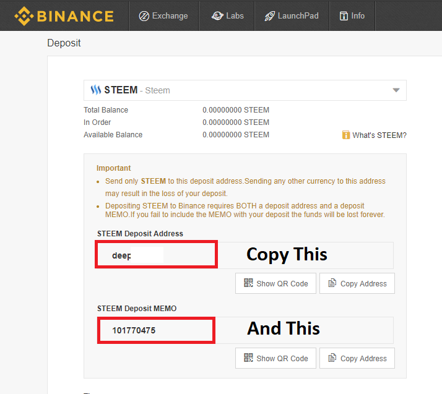
Task: Click the dropdown arrow of coin selector
Action: click(396, 90)
